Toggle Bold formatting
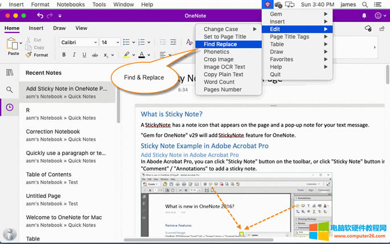This screenshot has width=390, height=244. pyautogui.click(x=64, y=55)
